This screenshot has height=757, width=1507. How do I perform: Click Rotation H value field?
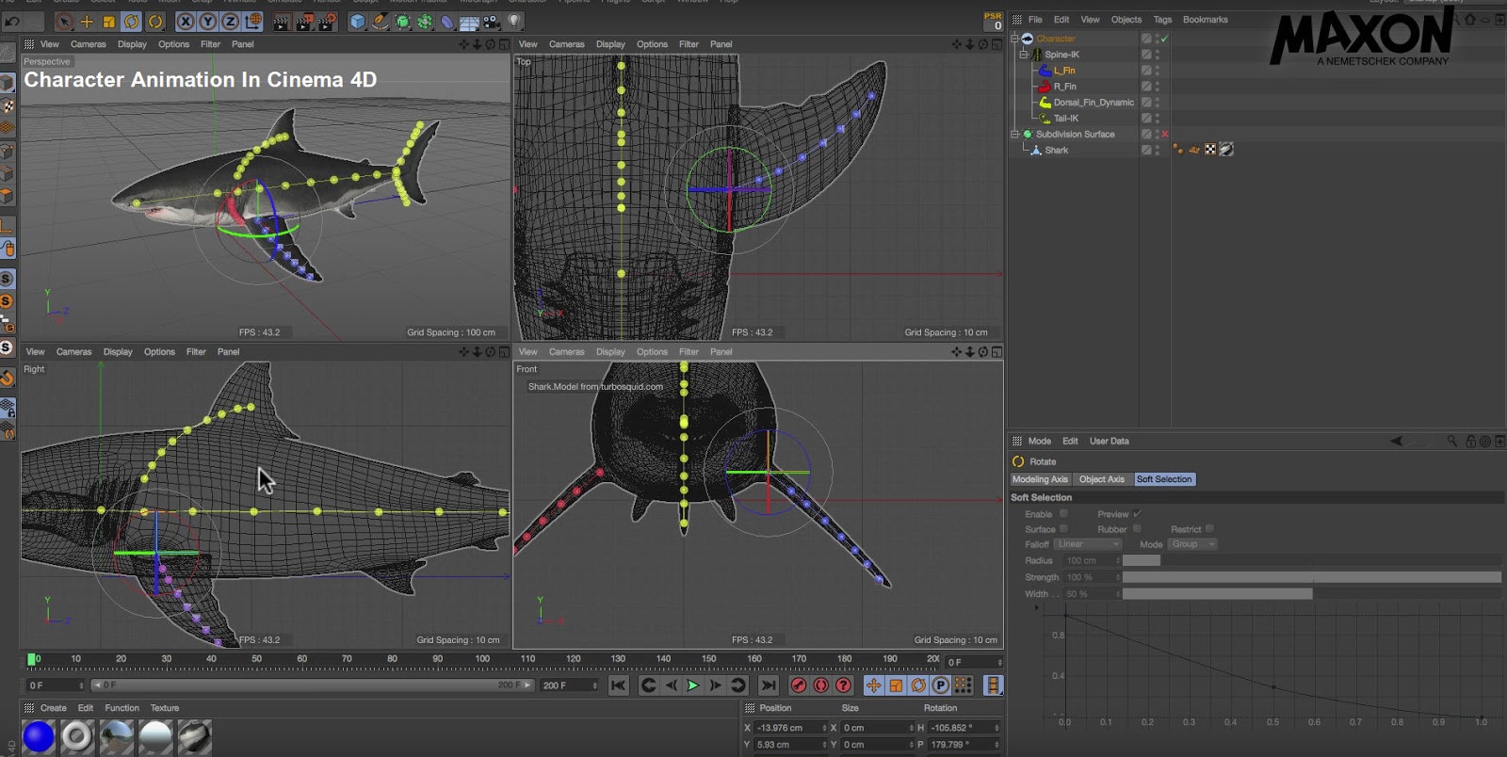(x=964, y=728)
